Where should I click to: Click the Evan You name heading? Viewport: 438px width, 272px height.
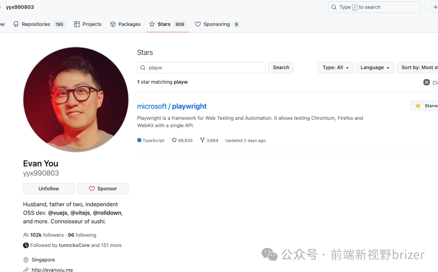click(x=41, y=164)
